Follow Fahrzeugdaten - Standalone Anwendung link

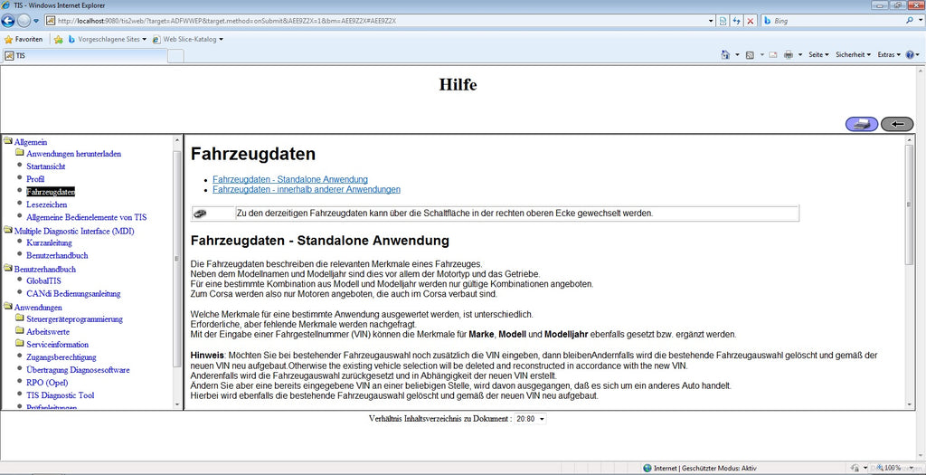(290, 179)
